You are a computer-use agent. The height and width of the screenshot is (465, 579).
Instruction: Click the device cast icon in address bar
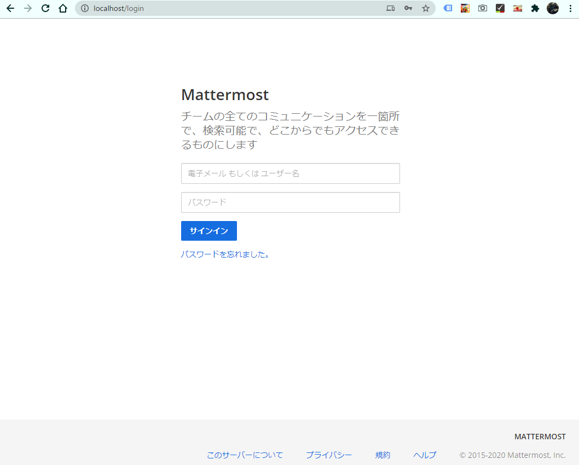390,8
